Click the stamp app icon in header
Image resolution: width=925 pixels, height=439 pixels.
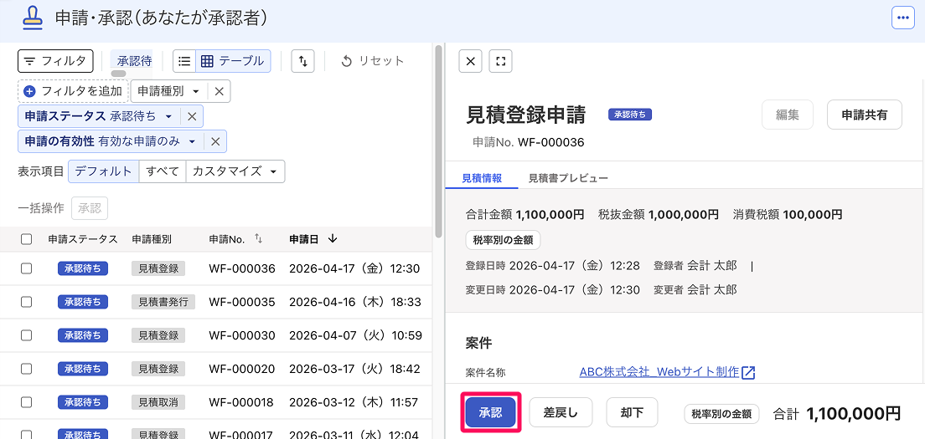tap(33, 18)
